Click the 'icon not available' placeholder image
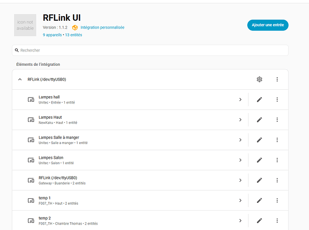The height and width of the screenshot is (230, 309). [25, 25]
